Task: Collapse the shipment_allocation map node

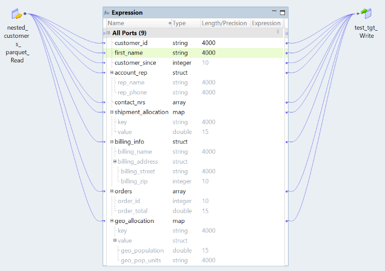Action: [112, 112]
